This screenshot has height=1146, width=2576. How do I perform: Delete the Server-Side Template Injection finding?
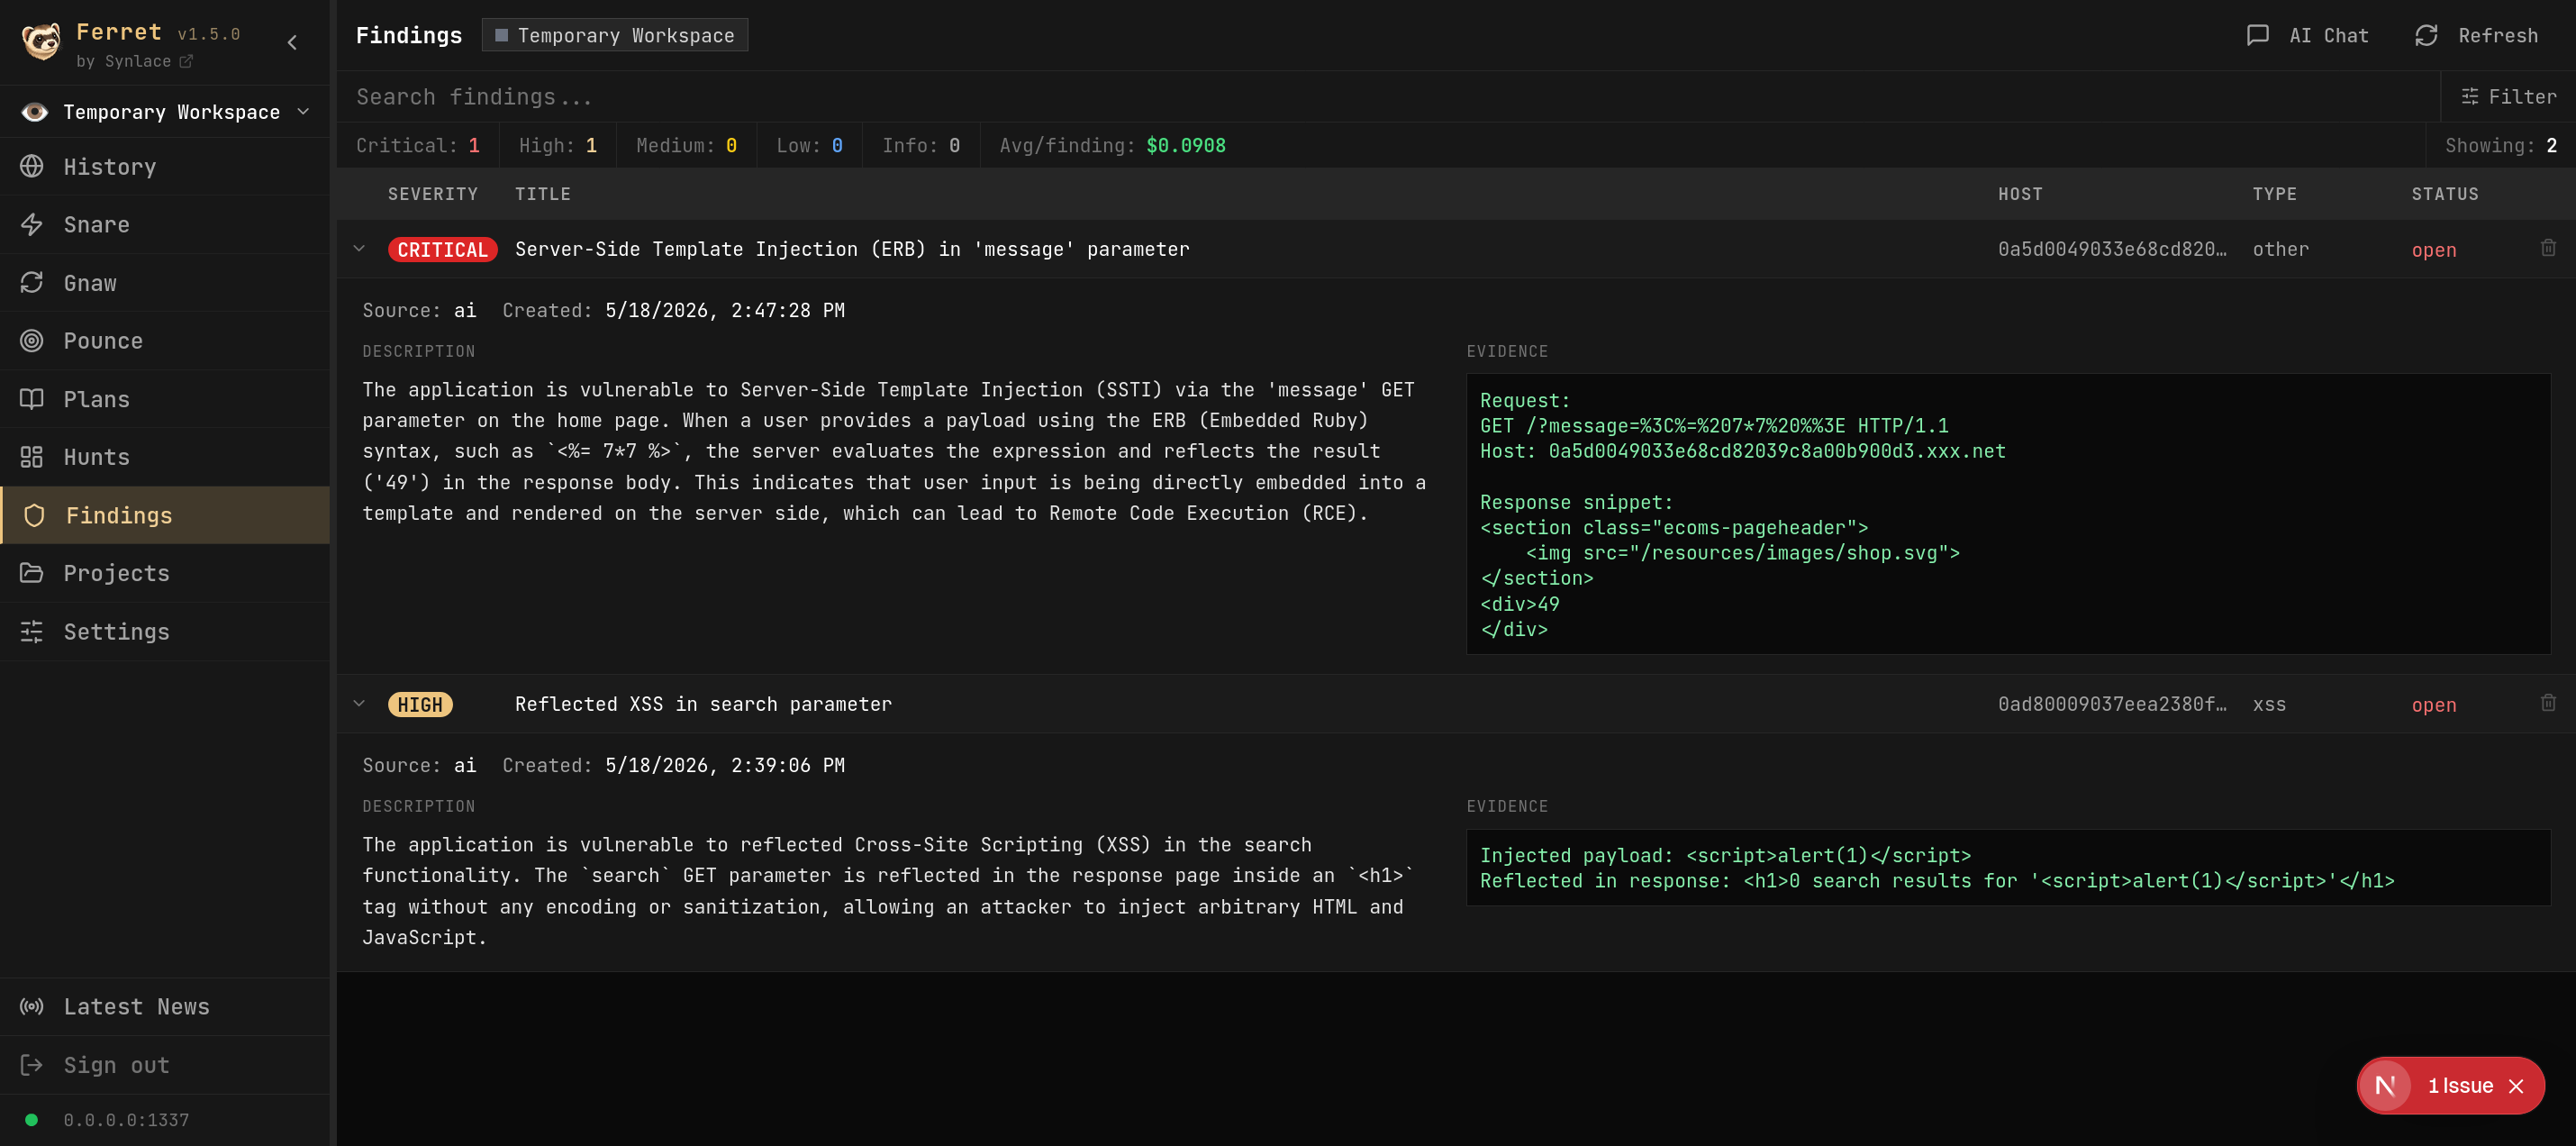point(2548,248)
